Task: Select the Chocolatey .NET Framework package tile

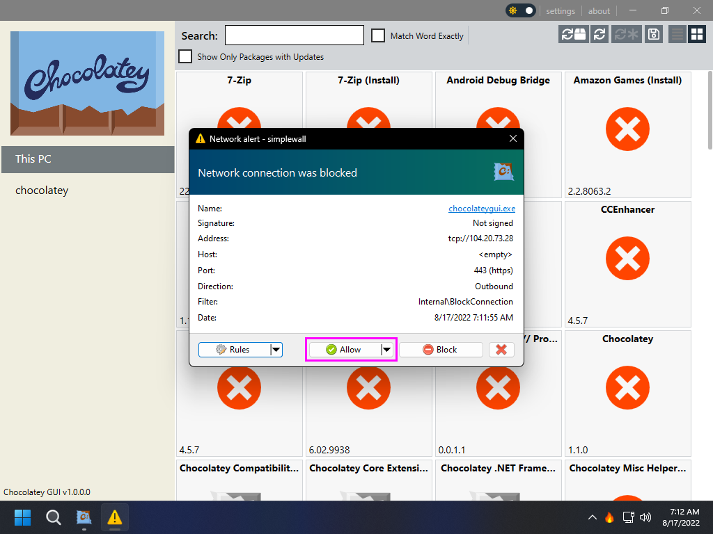Action: [499, 480]
